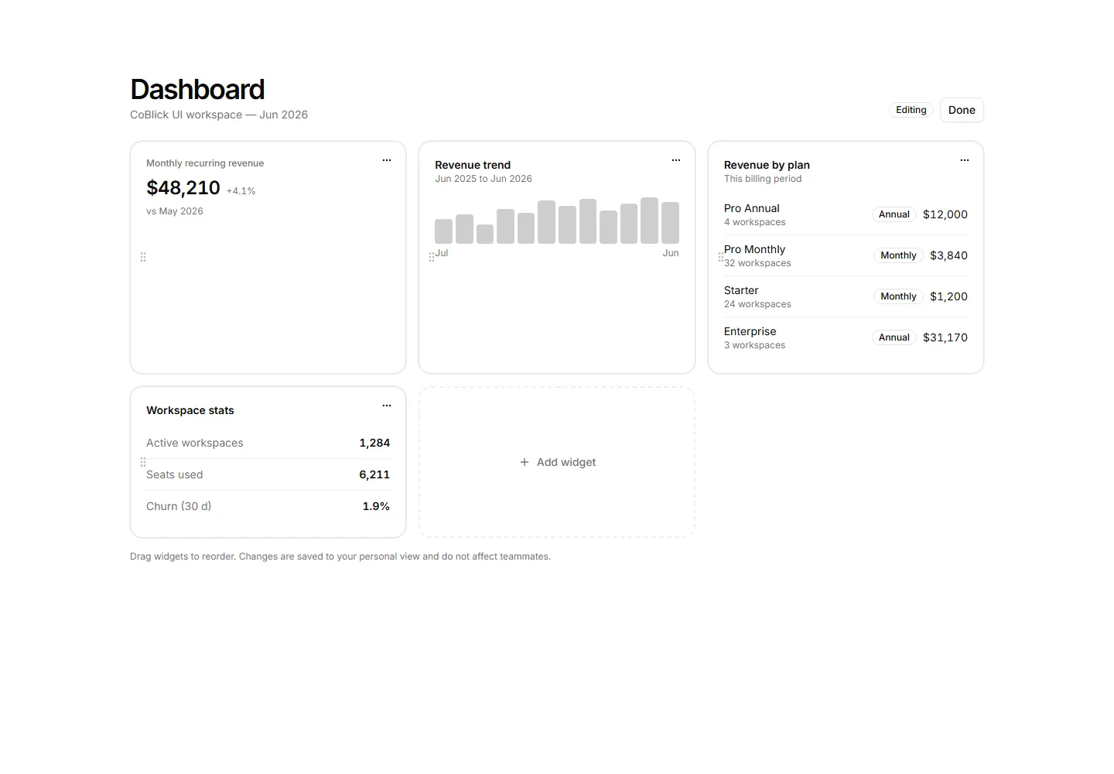Click the 32 workspaces count text

pyautogui.click(x=757, y=263)
